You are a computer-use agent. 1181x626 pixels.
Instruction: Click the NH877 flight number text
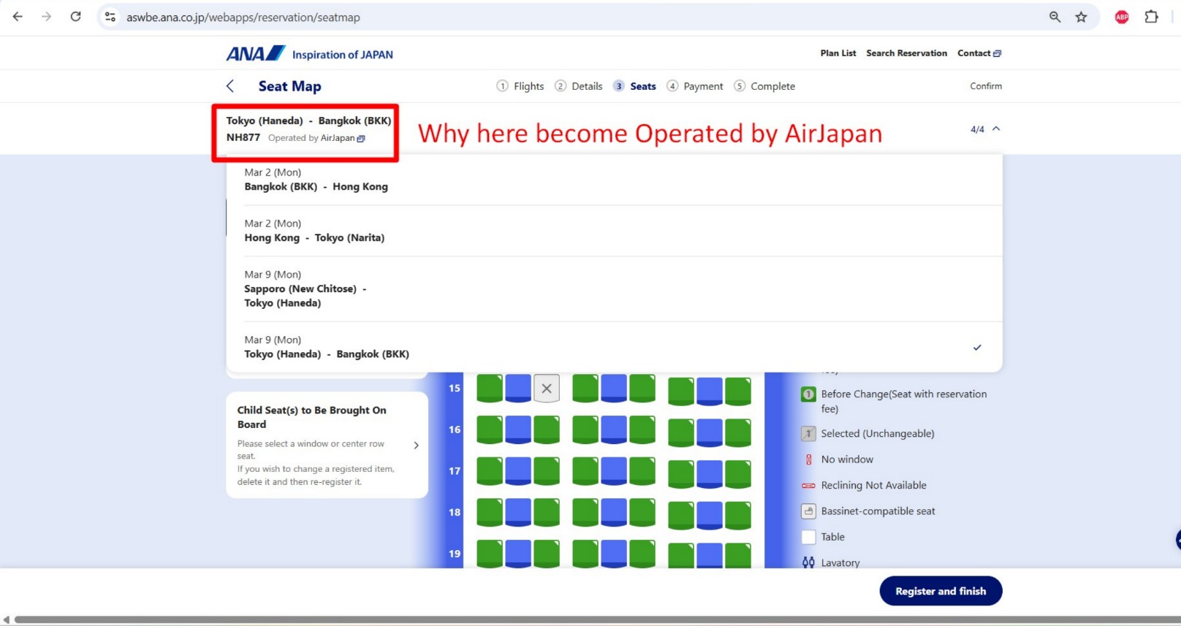tap(243, 137)
